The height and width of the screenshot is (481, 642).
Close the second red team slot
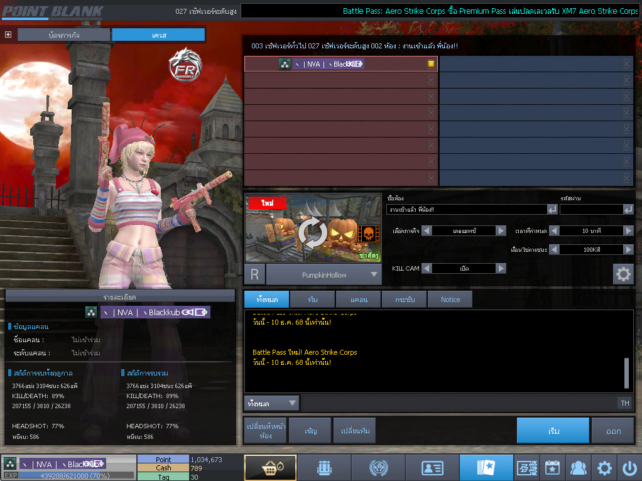click(431, 80)
